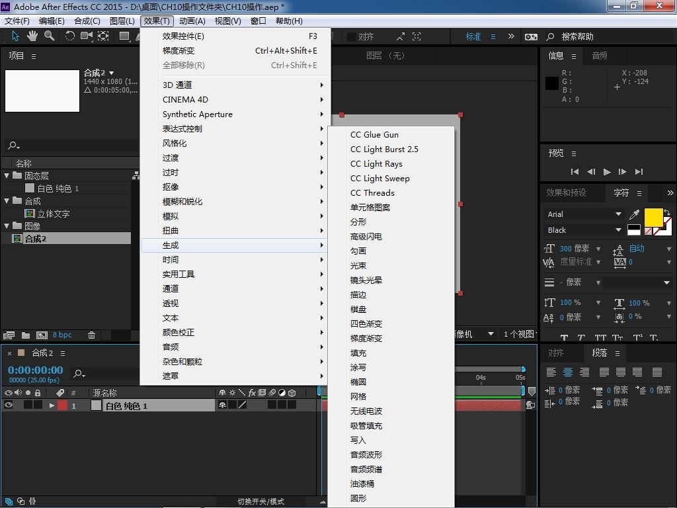Viewport: 677px width, 508px height.
Task: Justify all paragraph lines
Action: 657,372
